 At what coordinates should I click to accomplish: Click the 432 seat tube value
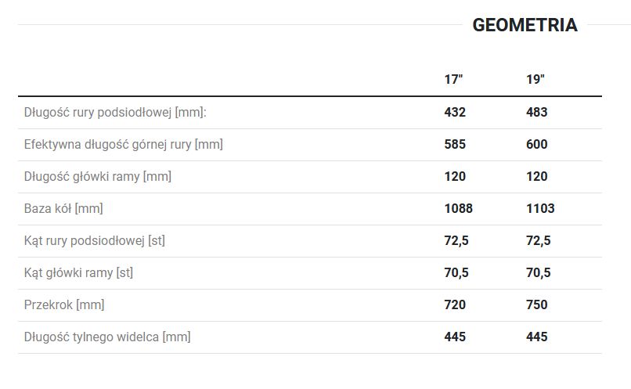point(455,112)
